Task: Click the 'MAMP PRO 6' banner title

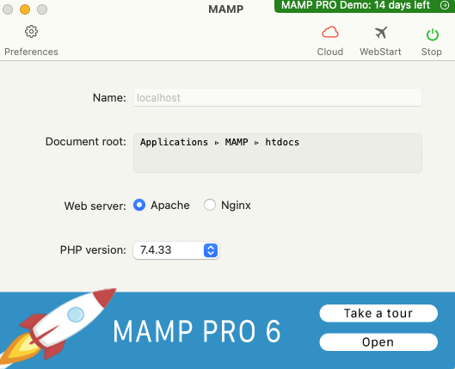Action: click(197, 331)
